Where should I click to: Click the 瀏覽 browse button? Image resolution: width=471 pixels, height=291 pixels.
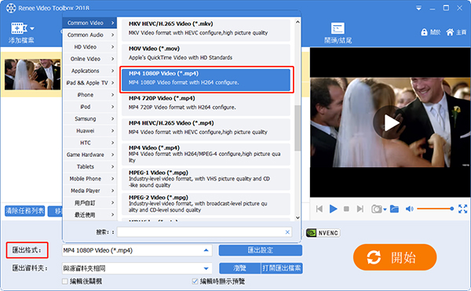click(x=239, y=268)
